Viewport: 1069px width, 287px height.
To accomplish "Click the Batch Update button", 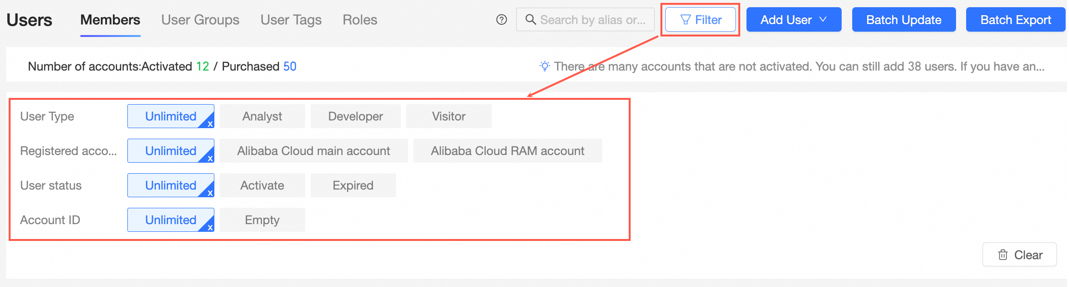I will coord(904,20).
